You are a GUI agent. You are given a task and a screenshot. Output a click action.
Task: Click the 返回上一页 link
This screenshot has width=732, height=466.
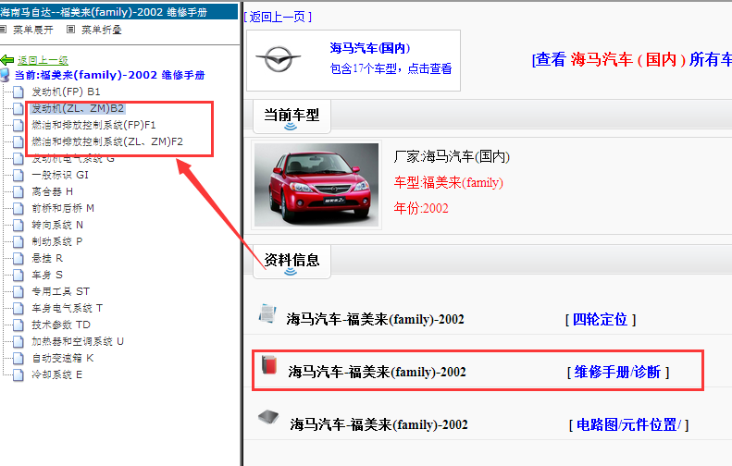[x=278, y=18]
